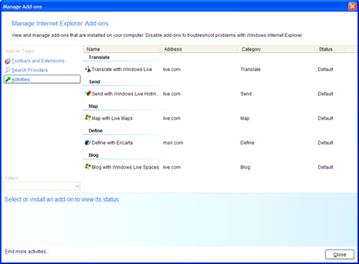Close the Manage Add-ons window via title bar X
Viewport: 359px width, 264px height.
tap(352, 6)
